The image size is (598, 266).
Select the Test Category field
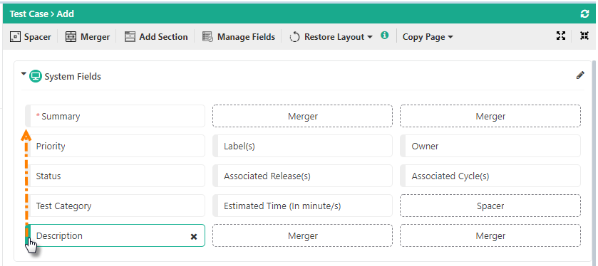pyautogui.click(x=115, y=206)
